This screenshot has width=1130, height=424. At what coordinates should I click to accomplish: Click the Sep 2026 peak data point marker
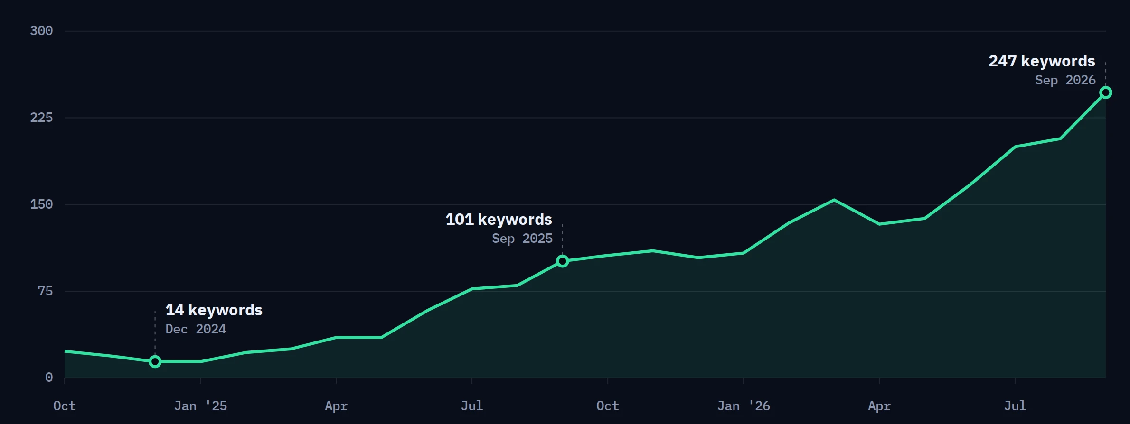[x=1106, y=92]
